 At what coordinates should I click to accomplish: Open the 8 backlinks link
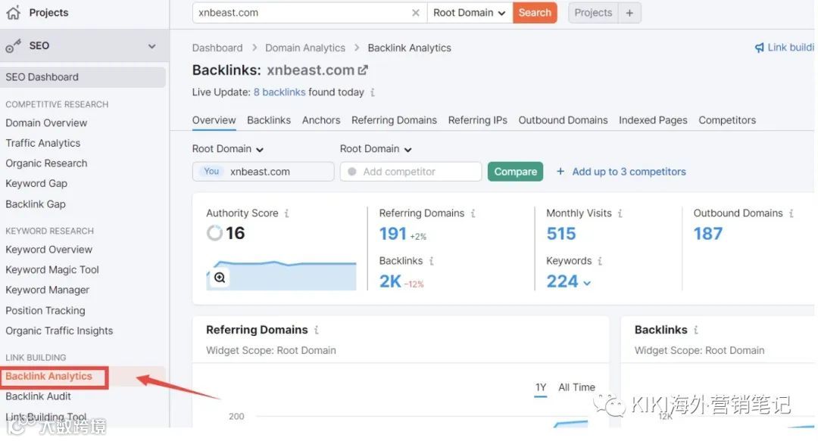coord(279,92)
